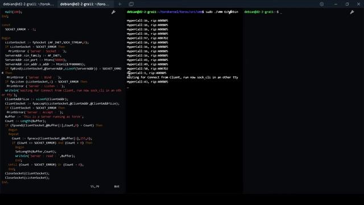Image resolution: width=364 pixels, height=205 pixels.
Task: Click the pane layout icon next to plus
Action: pyautogui.click(x=131, y=4)
